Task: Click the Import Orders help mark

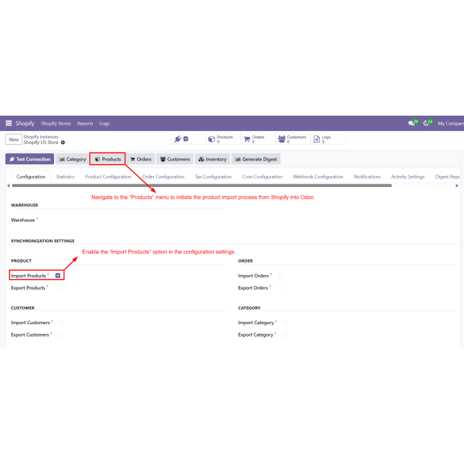Action: 271,274
